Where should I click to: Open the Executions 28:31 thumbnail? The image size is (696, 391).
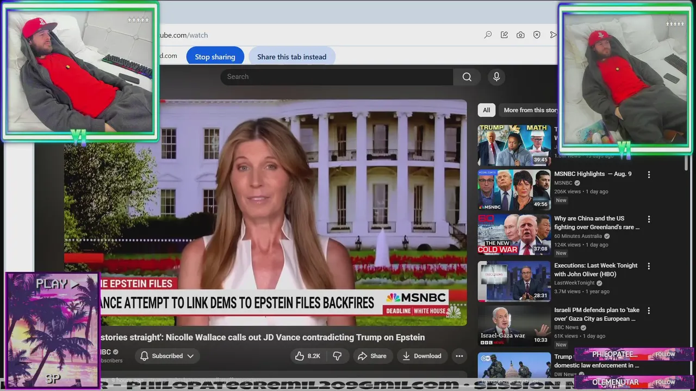pyautogui.click(x=514, y=281)
